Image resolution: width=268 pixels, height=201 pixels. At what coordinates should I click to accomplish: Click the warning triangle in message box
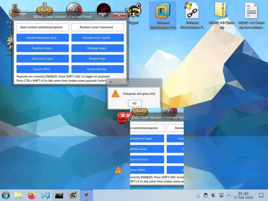115,94
